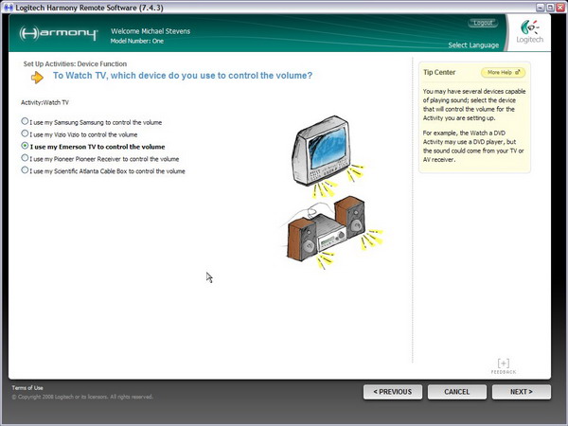
Task: Maximize the Harmony Remote Software window
Action: [x=550, y=8]
